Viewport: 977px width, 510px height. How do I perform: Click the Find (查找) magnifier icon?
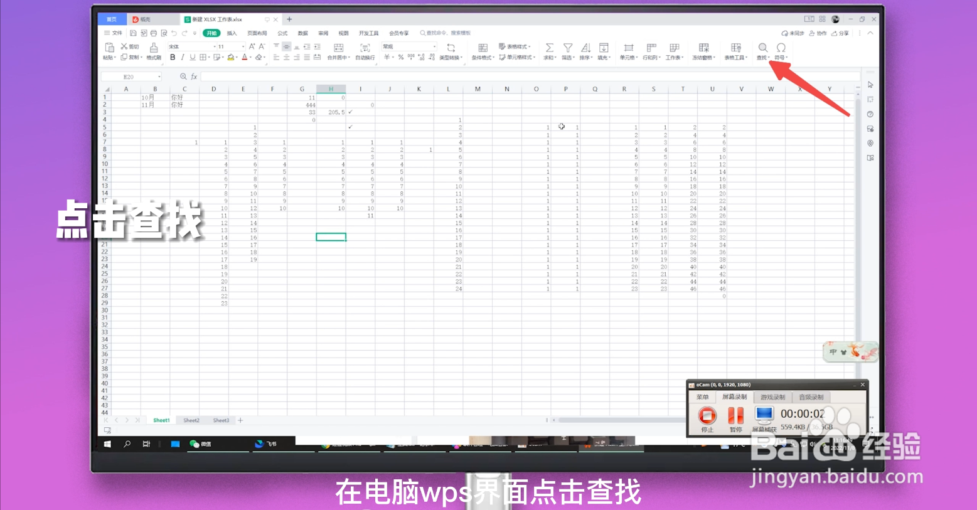click(763, 48)
